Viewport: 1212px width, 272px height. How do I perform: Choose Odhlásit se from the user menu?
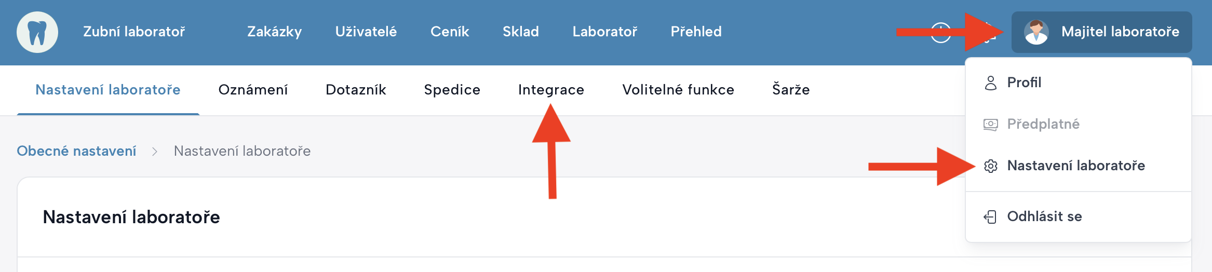click(1044, 217)
